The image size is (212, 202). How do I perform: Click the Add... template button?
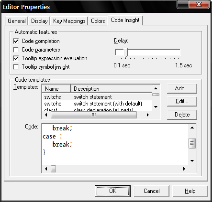pos(182,88)
